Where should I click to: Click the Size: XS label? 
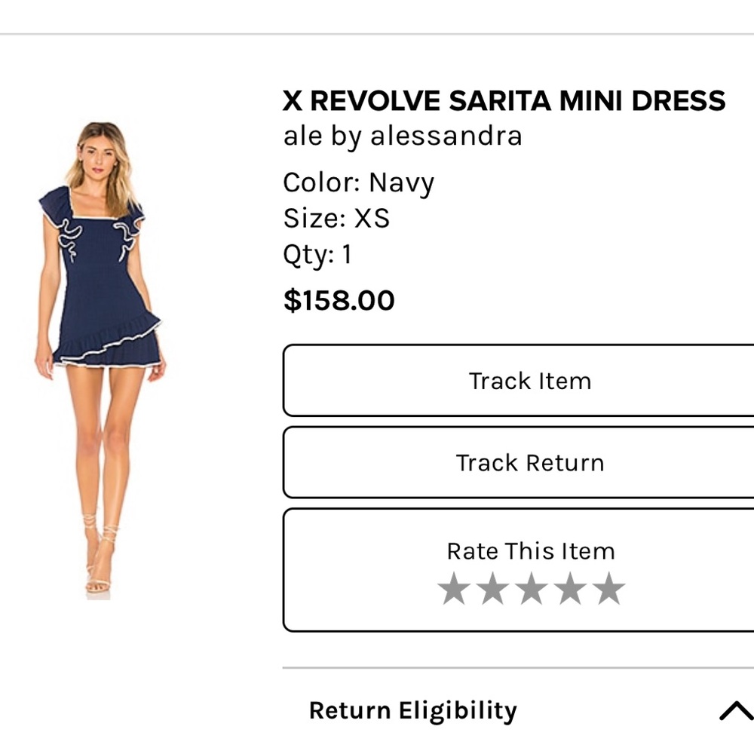(x=336, y=218)
